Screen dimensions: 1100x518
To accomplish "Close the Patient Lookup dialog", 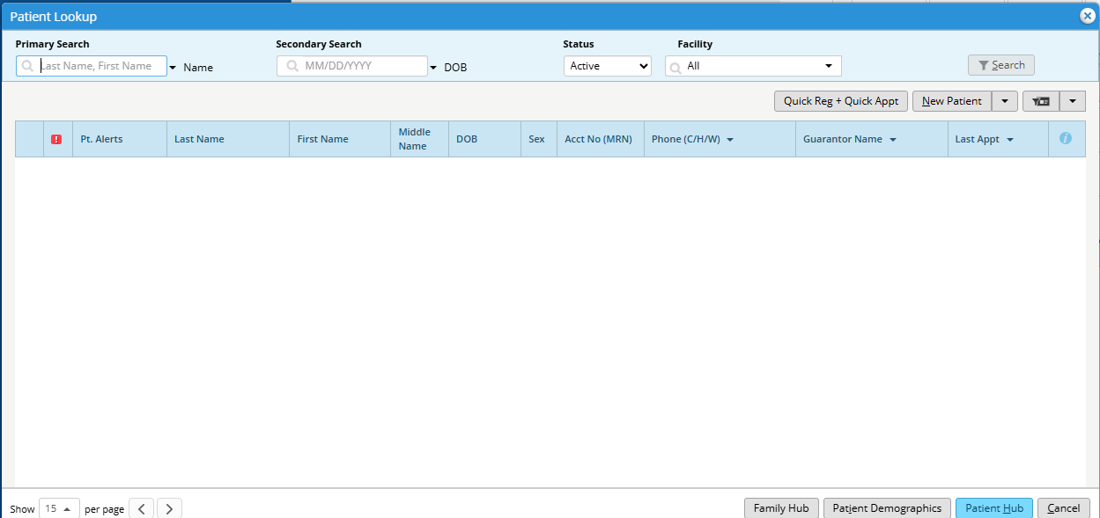I will (x=1087, y=16).
